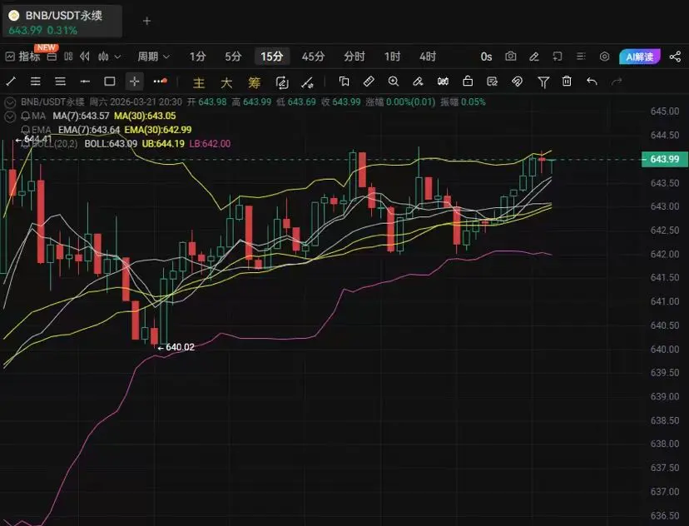The height and width of the screenshot is (526, 689).
Task: Click the current price label 643.99
Action: 664,159
